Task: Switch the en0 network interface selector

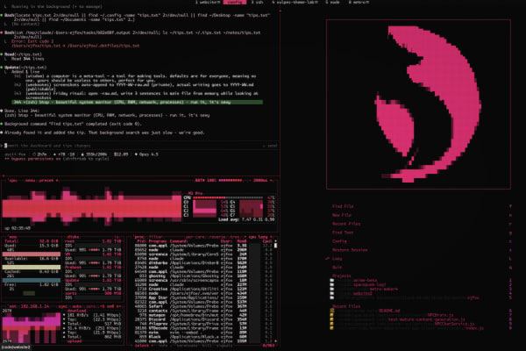Action: [x=110, y=306]
